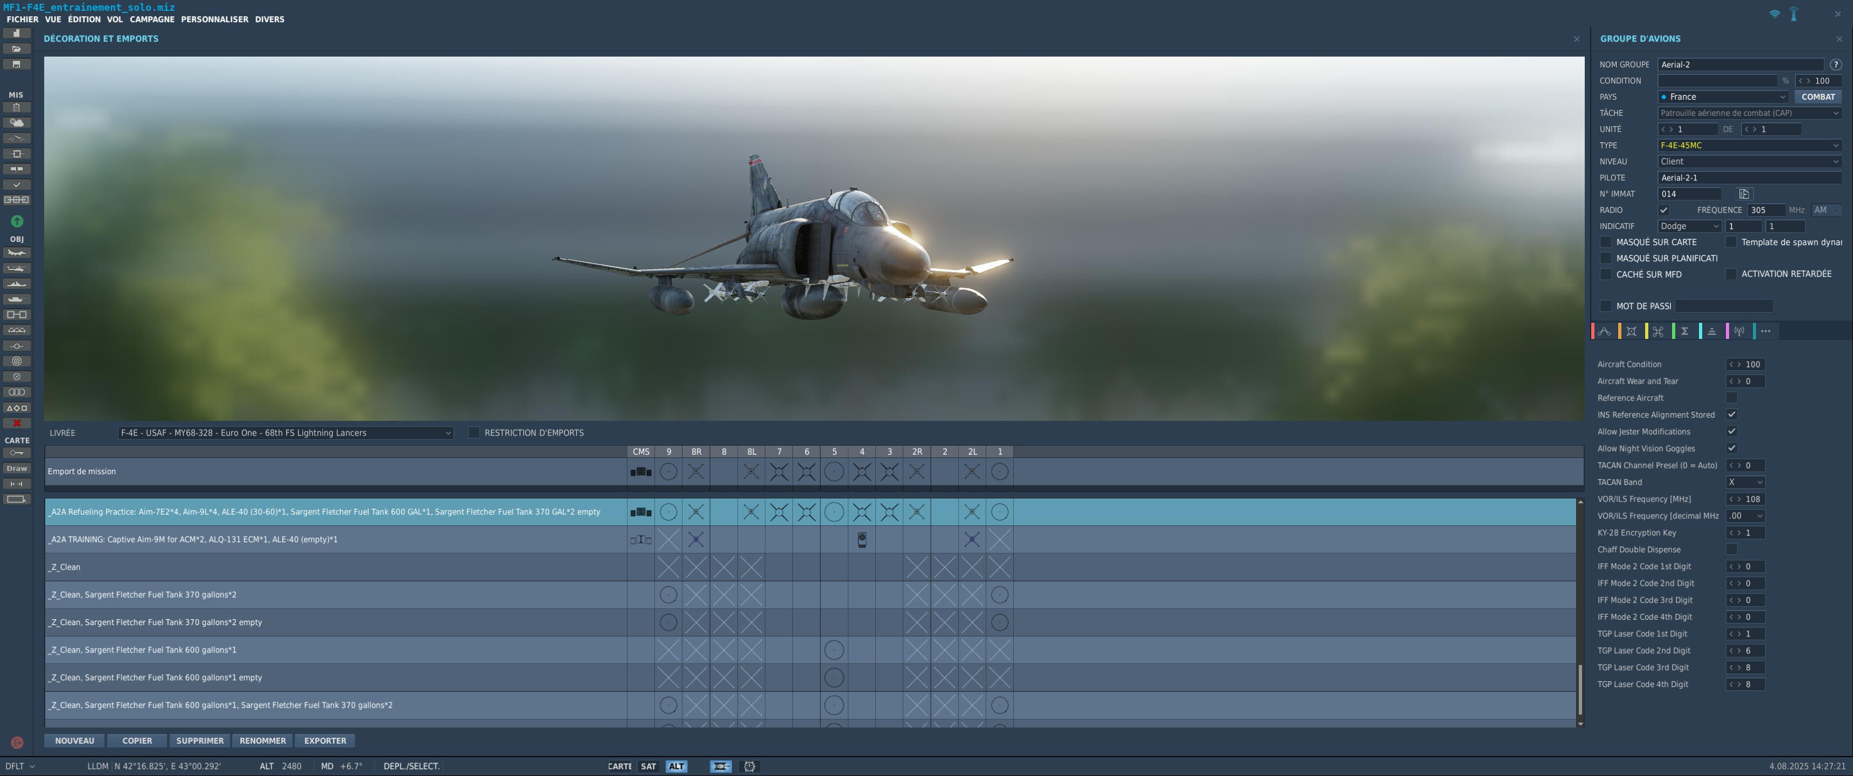Click the Exporter button
Screen dimensions: 1853x776
(x=325, y=741)
